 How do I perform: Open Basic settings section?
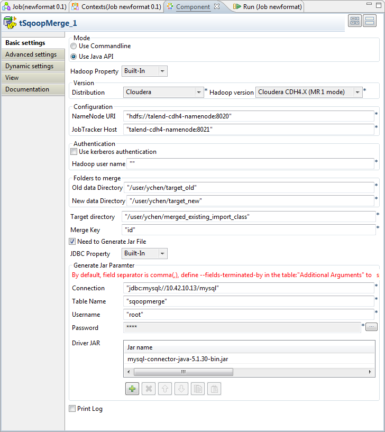(x=33, y=43)
